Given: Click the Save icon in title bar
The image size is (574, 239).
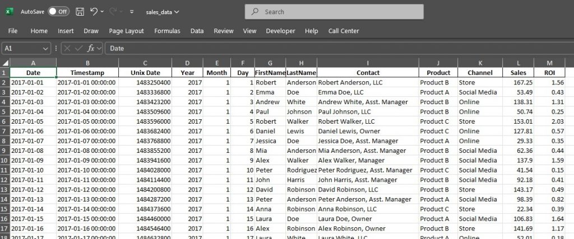Looking at the screenshot, I should pyautogui.click(x=80, y=12).
